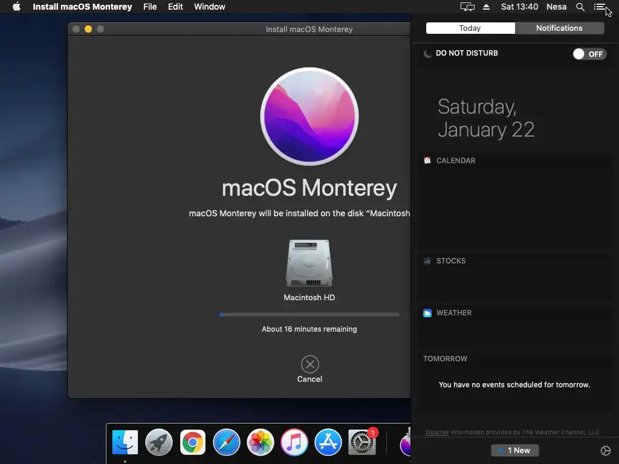Click the STOCKS widget header
619x464 pixels.
(x=451, y=261)
